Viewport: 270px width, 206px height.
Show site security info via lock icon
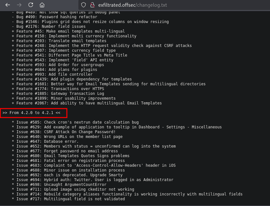click(92, 5)
